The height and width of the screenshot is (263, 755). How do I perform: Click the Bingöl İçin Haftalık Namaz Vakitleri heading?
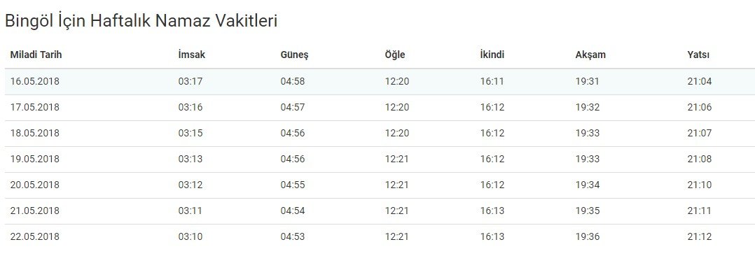(141, 21)
